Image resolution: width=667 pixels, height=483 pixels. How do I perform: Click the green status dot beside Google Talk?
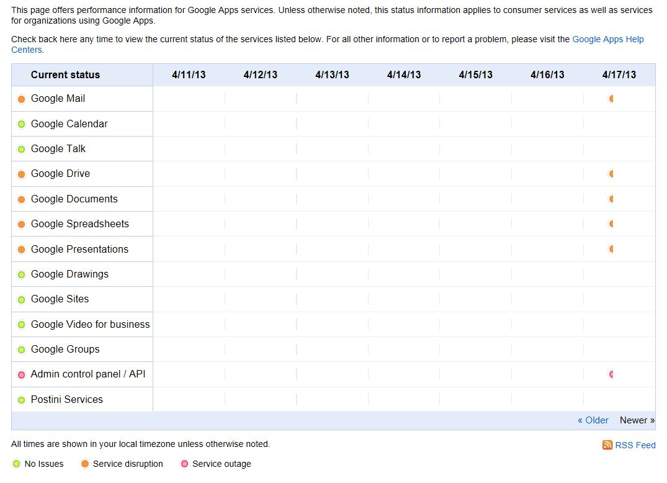point(21,149)
